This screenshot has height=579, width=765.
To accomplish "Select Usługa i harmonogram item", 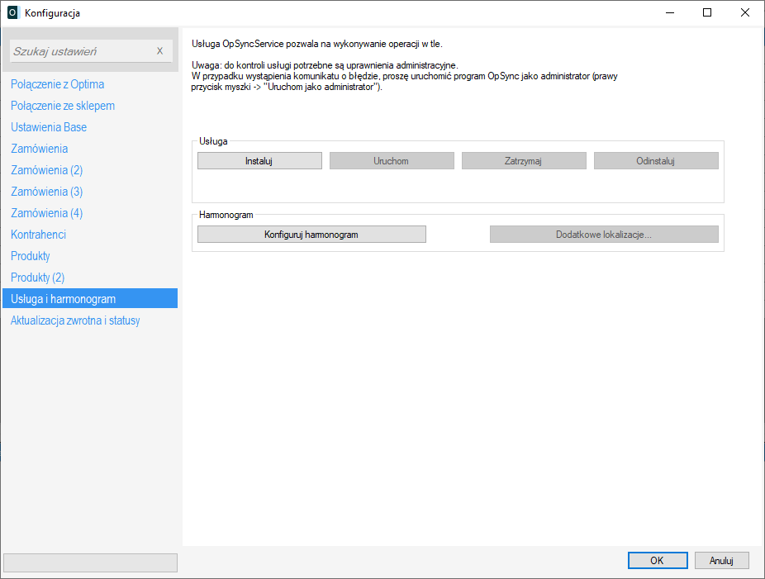I will tap(63, 299).
